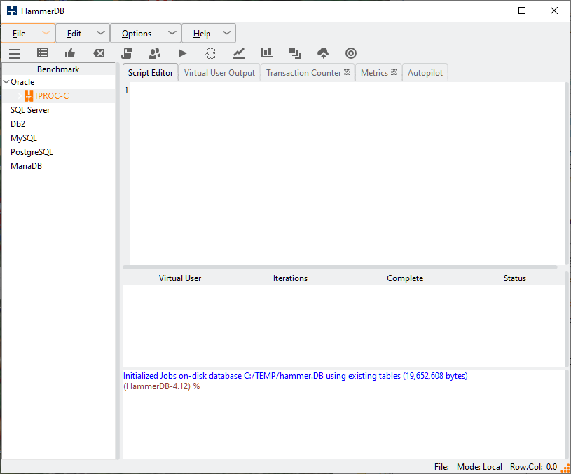Click the Edit menu
Viewport: 571px width, 474px height.
(x=73, y=33)
